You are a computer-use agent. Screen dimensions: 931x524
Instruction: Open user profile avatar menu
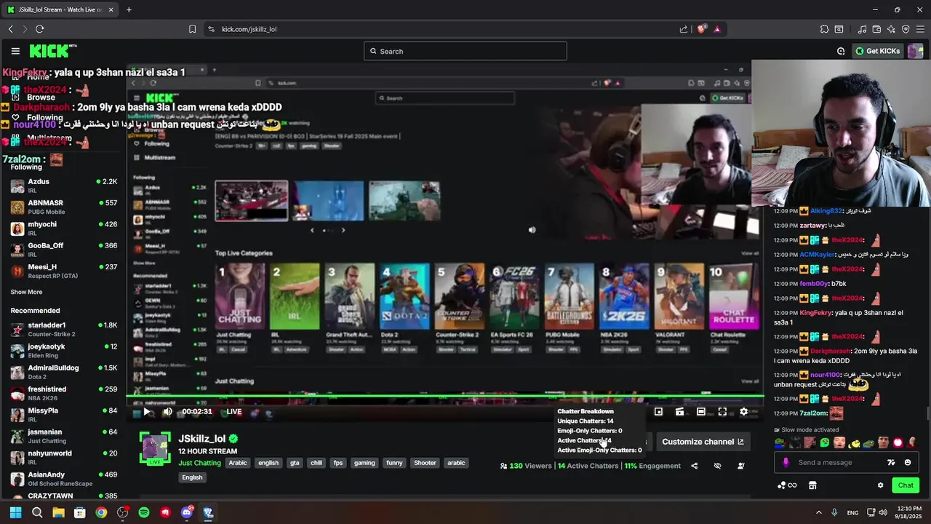pos(916,51)
